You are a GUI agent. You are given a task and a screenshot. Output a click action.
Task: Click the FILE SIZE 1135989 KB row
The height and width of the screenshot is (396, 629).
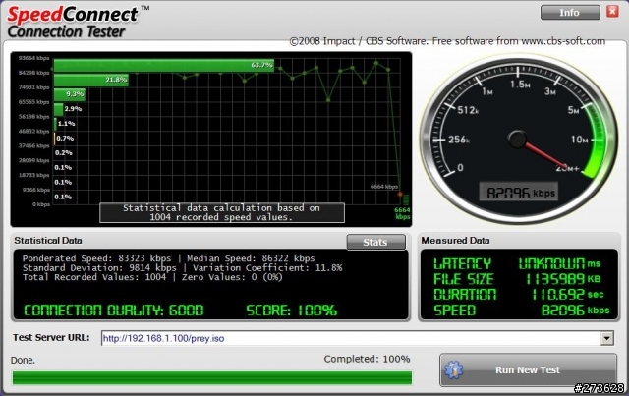point(517,279)
